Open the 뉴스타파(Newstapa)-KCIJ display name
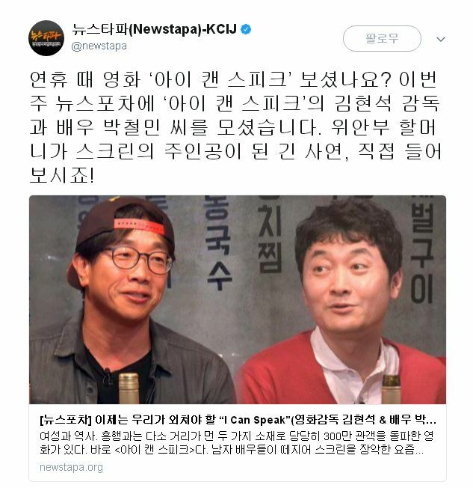This screenshot has height=488, width=473. [x=154, y=30]
